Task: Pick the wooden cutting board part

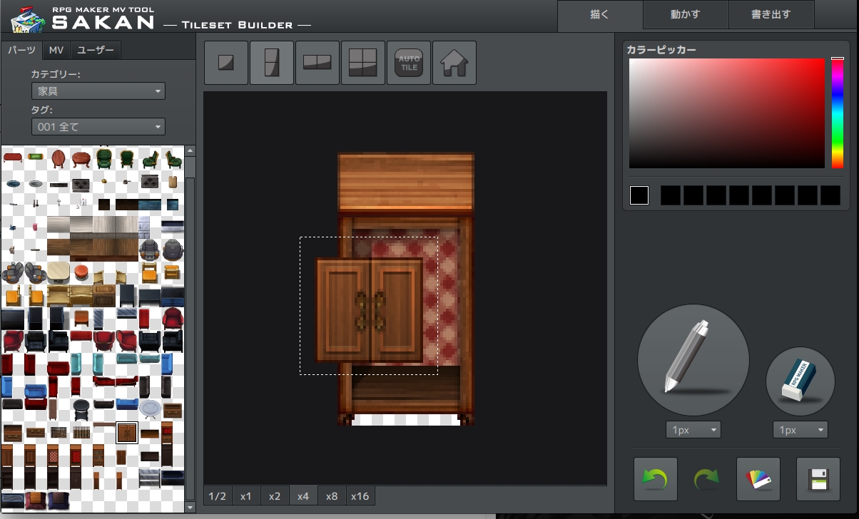Action: click(172, 183)
